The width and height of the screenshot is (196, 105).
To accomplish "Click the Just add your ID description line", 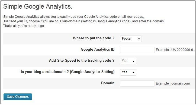I will click(84, 21).
